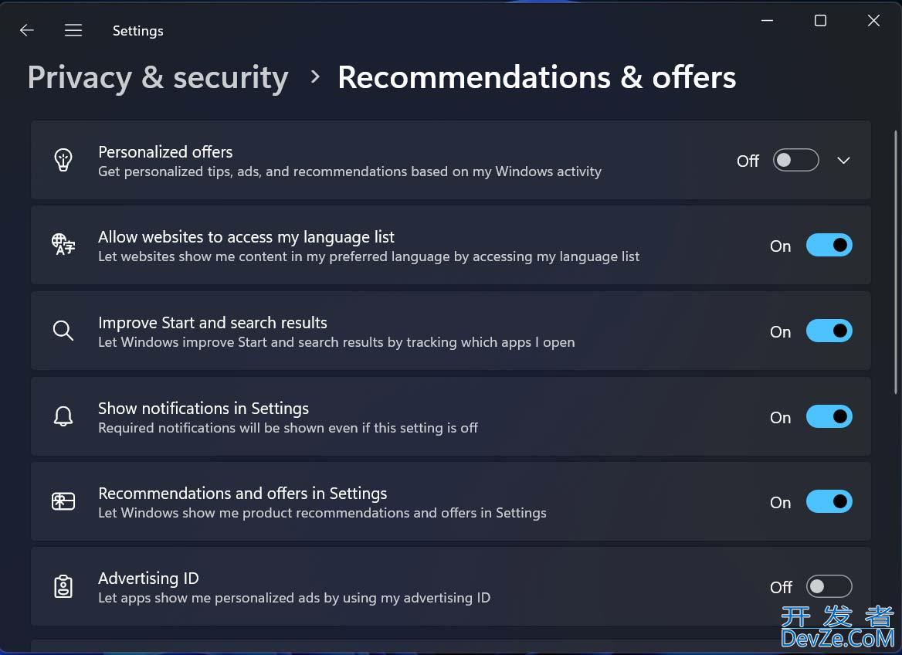Maximize the Settings window

pos(820,21)
